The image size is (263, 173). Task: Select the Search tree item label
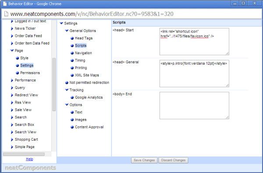[21, 117]
